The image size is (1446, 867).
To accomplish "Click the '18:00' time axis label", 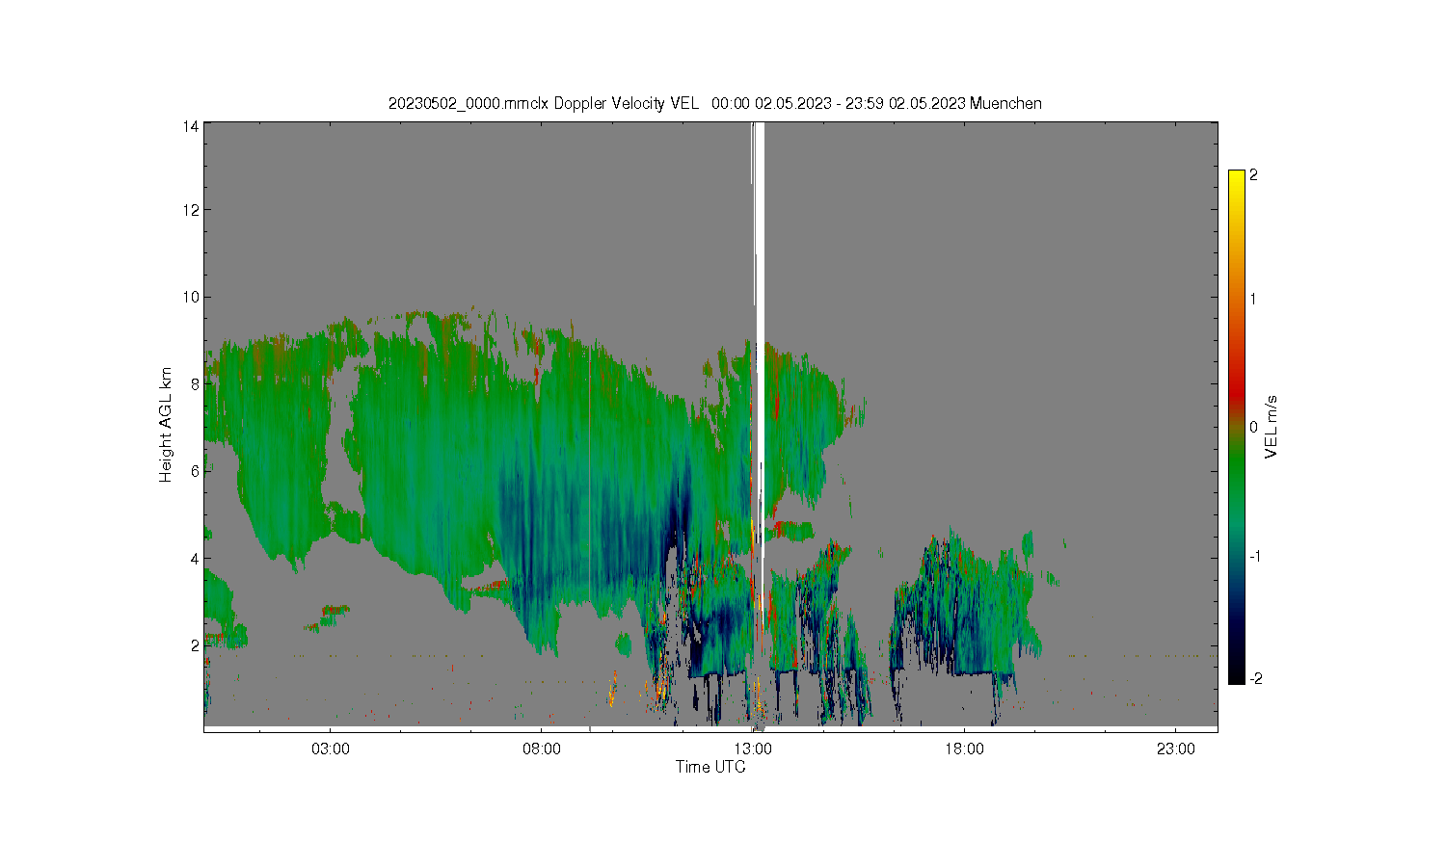I will coord(964,749).
